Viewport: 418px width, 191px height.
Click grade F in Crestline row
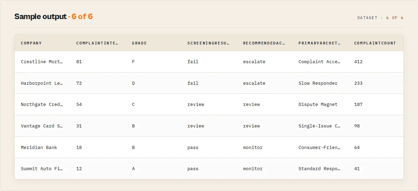tap(133, 62)
